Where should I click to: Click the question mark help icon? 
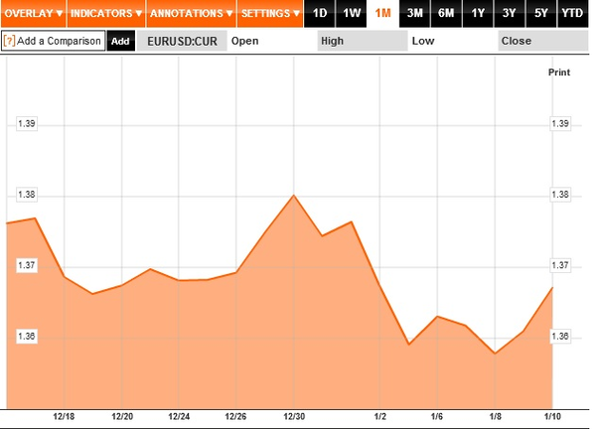(9, 41)
